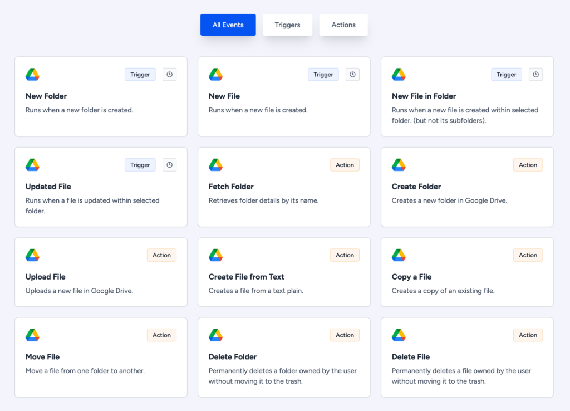The image size is (570, 411).
Task: Switch to the Triggers tab
Action: click(287, 25)
